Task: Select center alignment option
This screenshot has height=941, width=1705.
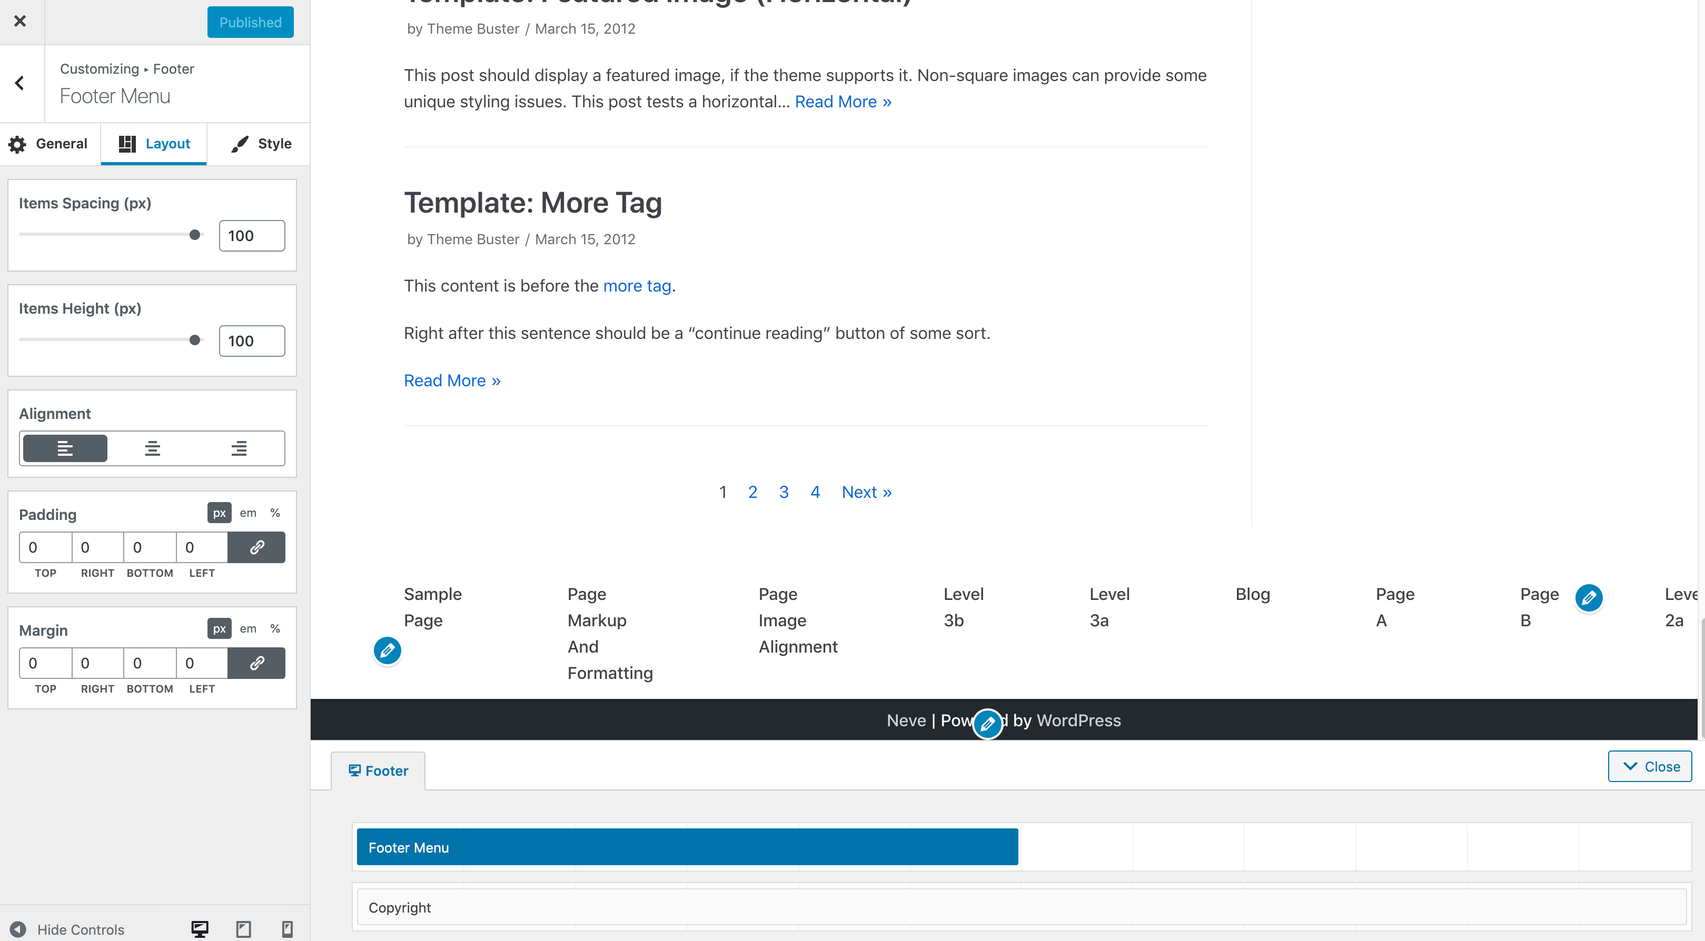Action: (x=152, y=448)
